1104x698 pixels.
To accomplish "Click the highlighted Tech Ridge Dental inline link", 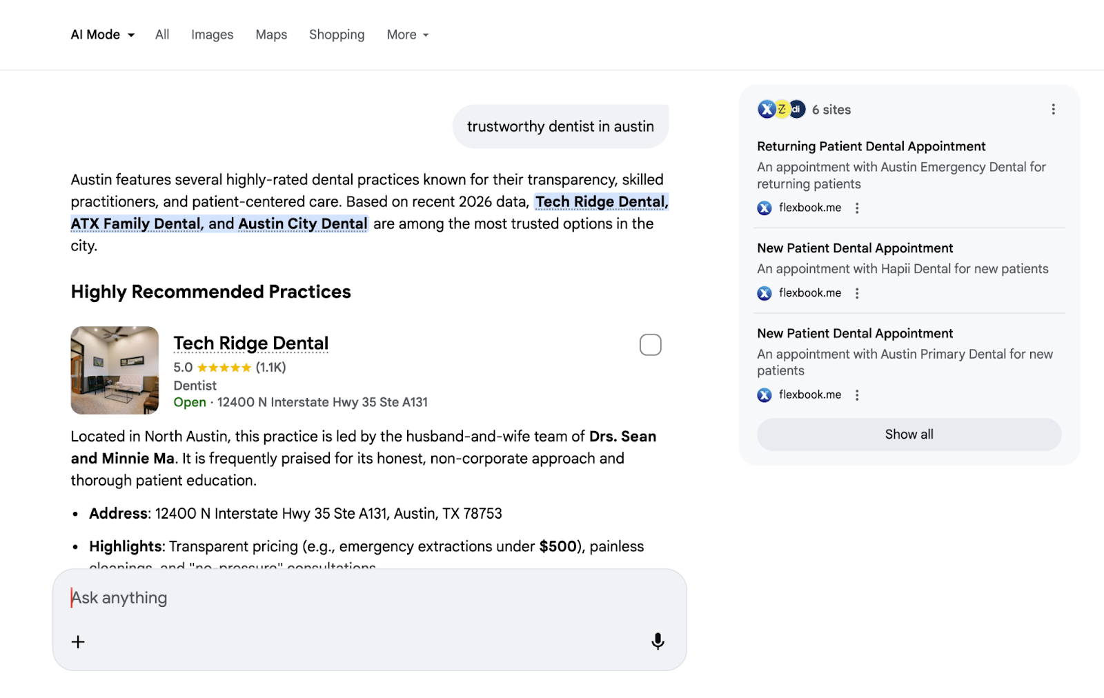I will pyautogui.click(x=602, y=201).
